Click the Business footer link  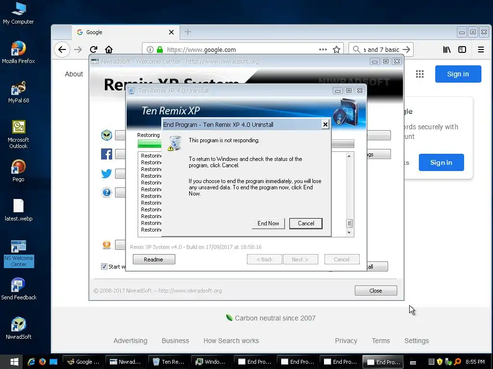[x=175, y=341]
